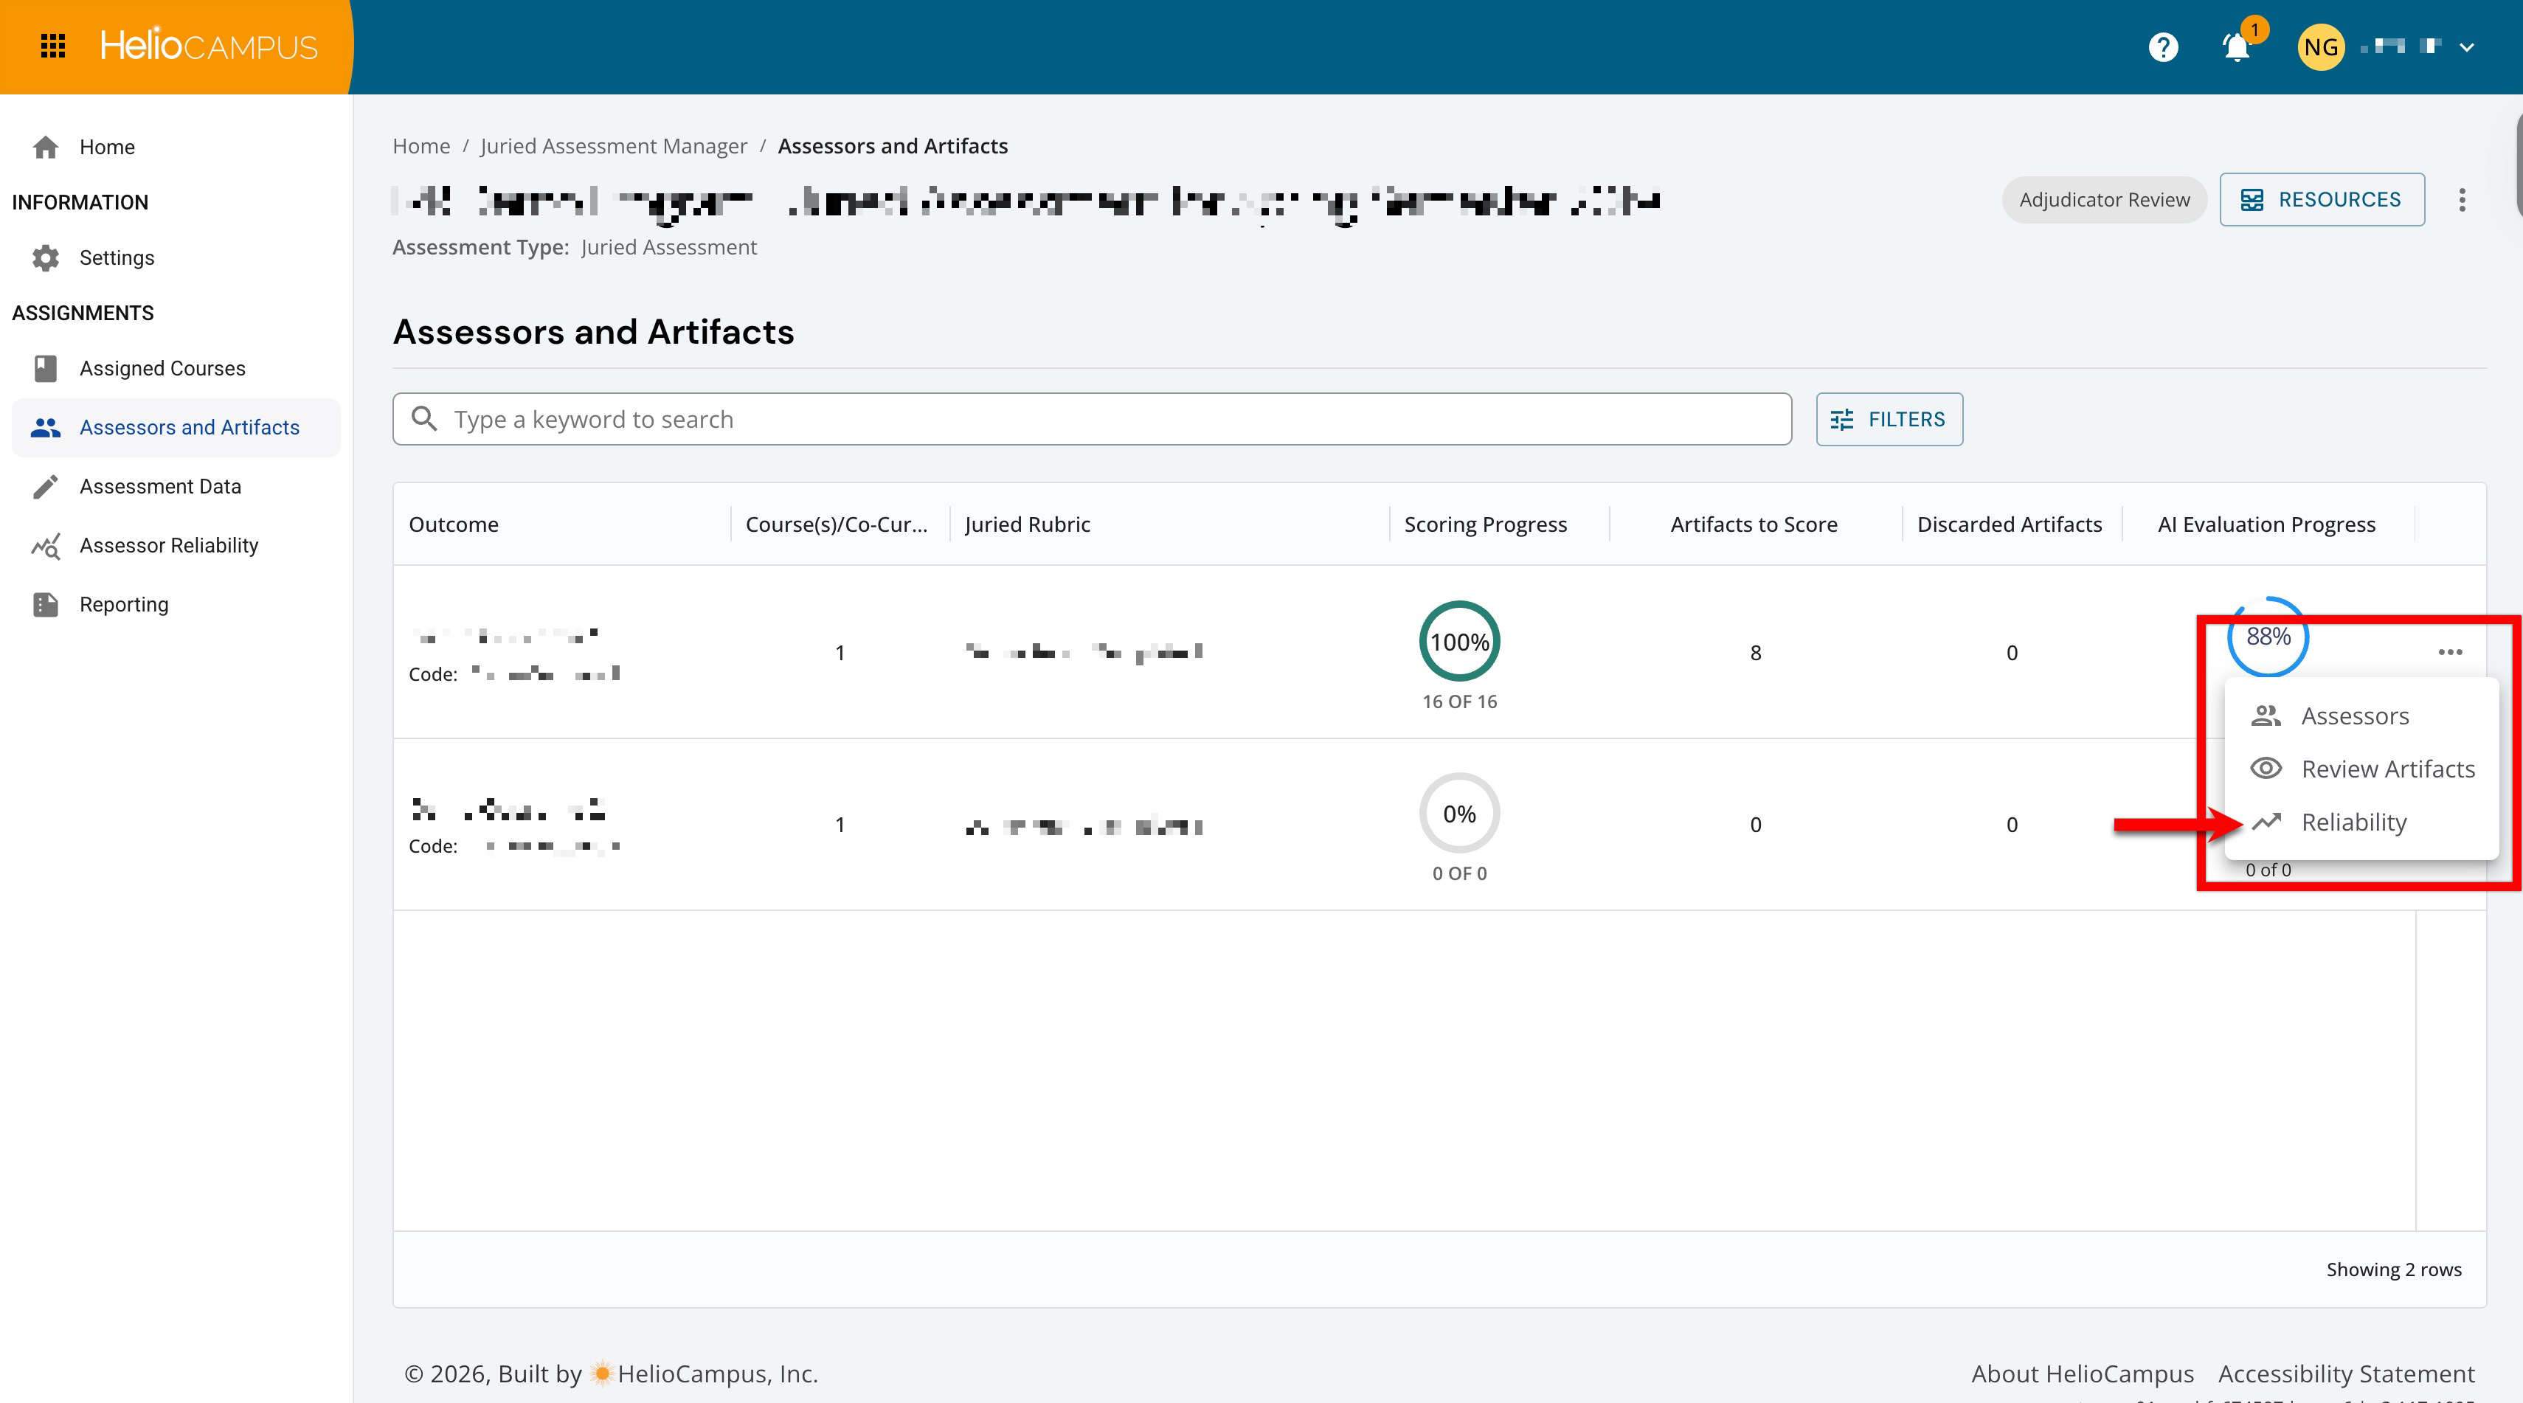This screenshot has height=1403, width=2523.
Task: Click the 100% scoring progress circle
Action: point(1459,641)
